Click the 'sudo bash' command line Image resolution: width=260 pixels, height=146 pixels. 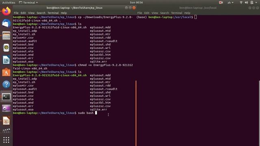(x=86, y=113)
